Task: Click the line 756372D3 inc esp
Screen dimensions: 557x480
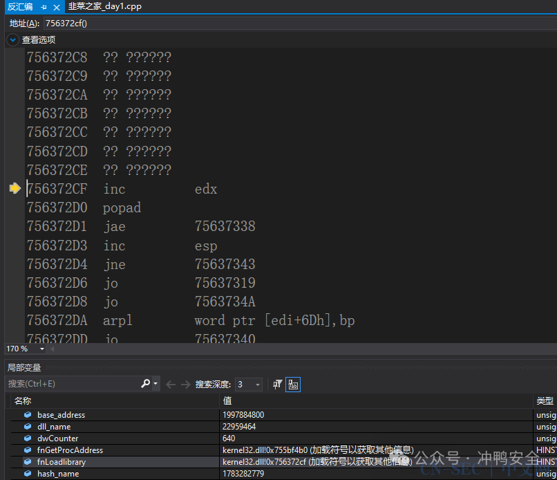Action: (122, 246)
